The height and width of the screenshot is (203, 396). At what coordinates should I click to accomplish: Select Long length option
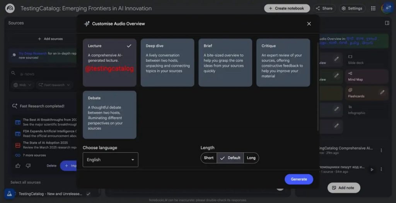click(251, 158)
